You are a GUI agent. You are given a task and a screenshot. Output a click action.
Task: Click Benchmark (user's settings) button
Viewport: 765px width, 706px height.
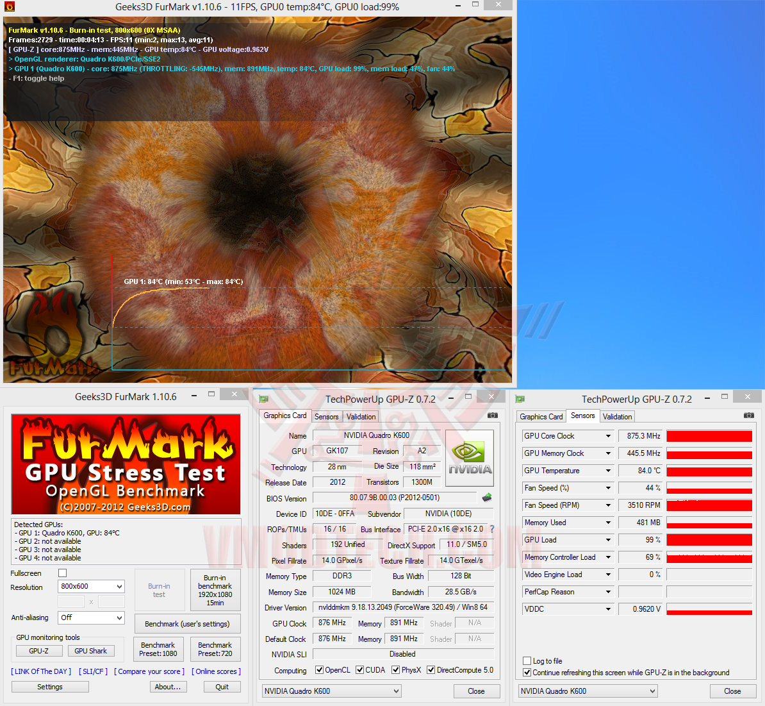(x=187, y=624)
